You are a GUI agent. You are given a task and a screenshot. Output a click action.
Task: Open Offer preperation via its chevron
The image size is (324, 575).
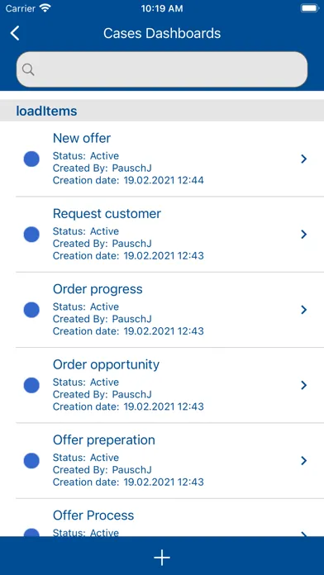[304, 461]
